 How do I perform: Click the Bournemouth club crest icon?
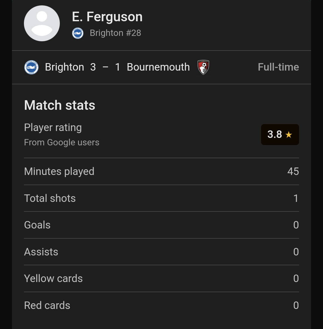[x=203, y=67]
